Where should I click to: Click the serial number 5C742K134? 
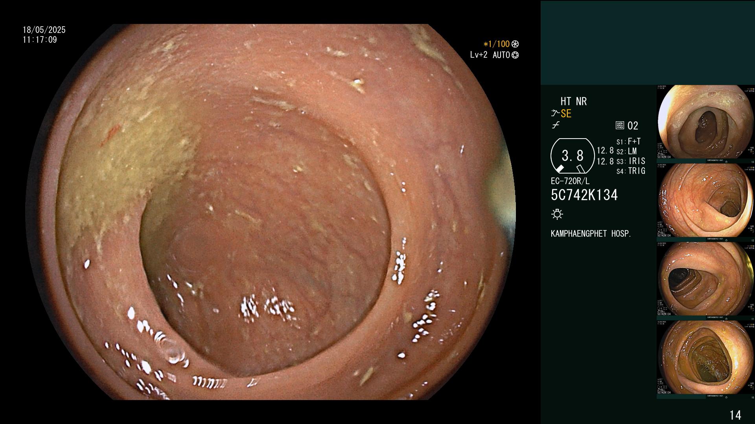point(584,195)
